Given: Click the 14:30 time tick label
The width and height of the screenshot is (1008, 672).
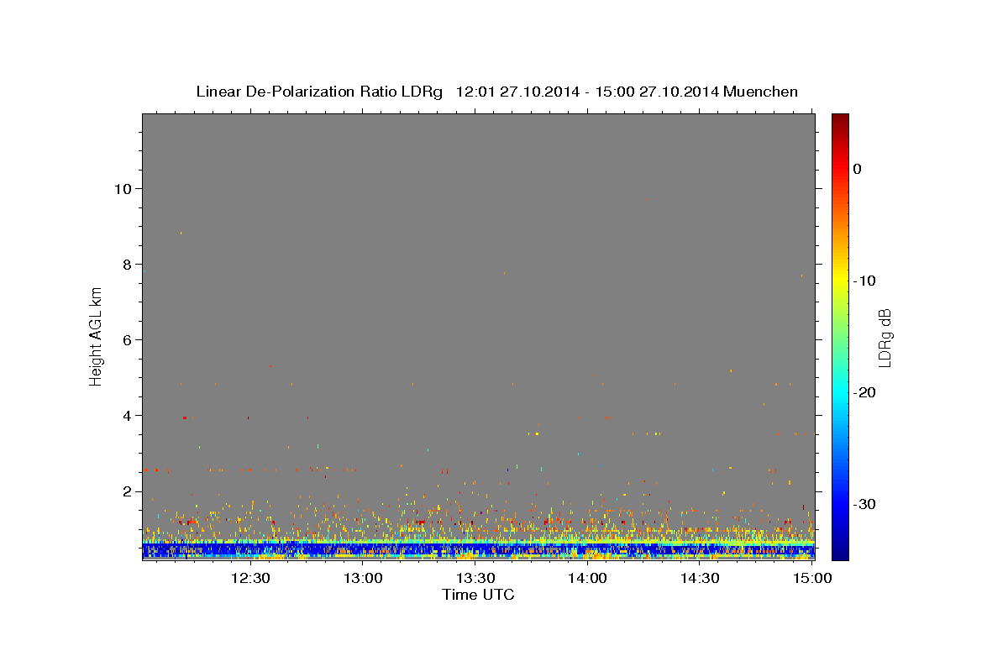Looking at the screenshot, I should tap(700, 578).
